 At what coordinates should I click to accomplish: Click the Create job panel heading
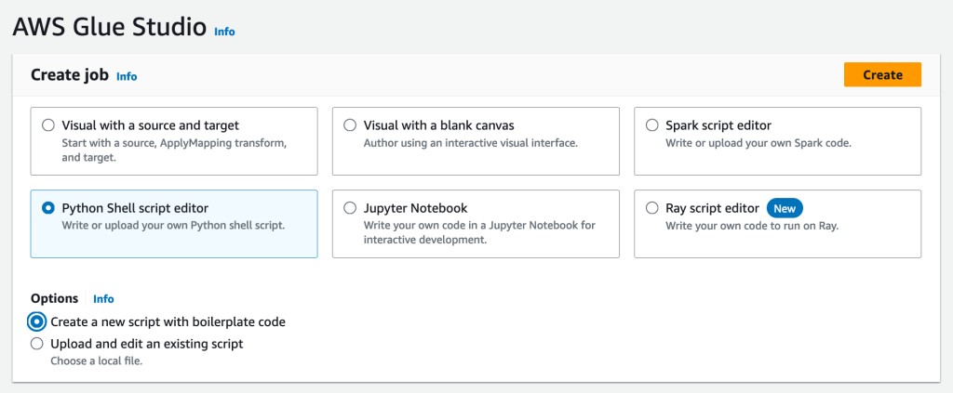tap(70, 75)
